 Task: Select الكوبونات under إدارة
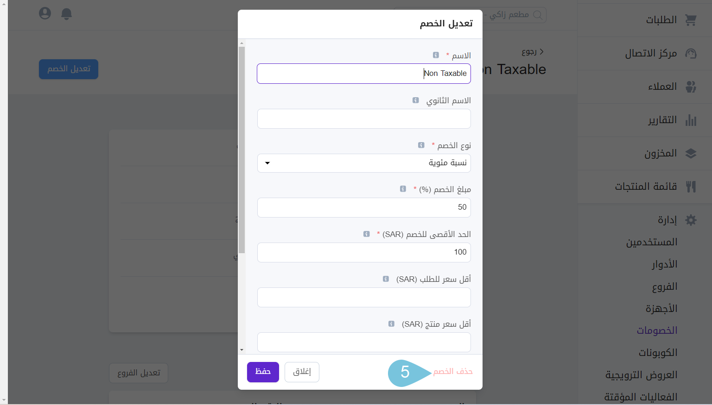point(658,353)
